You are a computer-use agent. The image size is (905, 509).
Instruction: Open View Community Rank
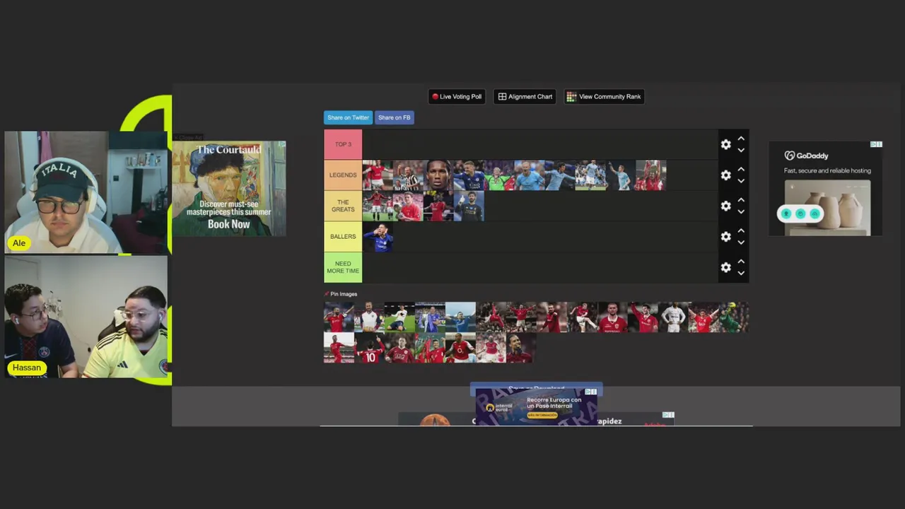(604, 97)
